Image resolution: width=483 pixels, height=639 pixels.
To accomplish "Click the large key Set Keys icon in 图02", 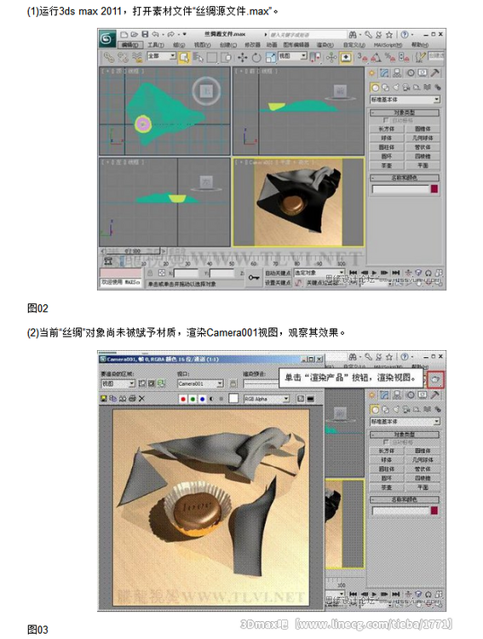I will (254, 278).
